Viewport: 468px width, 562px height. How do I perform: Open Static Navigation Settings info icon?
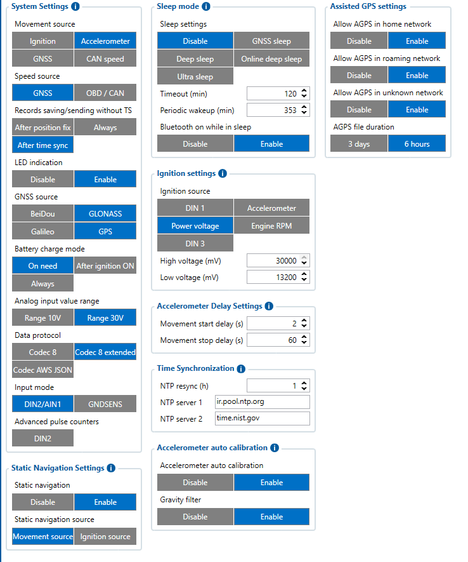point(111,468)
